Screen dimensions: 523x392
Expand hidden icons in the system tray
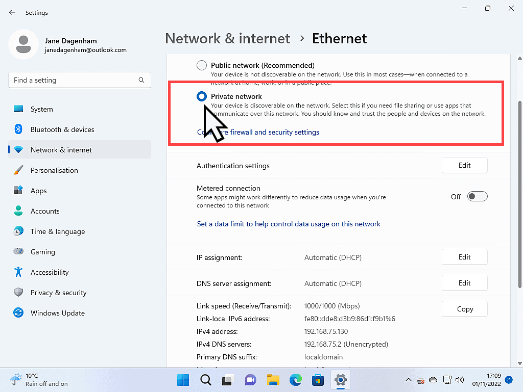point(408,380)
